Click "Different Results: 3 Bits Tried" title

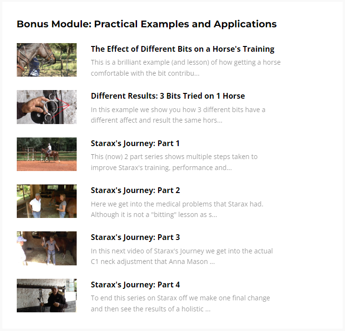168,96
